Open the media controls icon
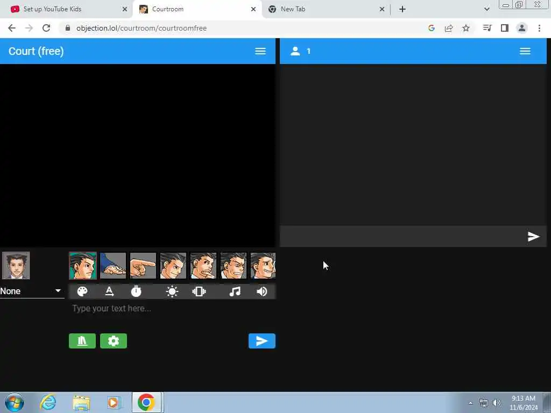Viewport: 551px width, 413px height. point(487,28)
